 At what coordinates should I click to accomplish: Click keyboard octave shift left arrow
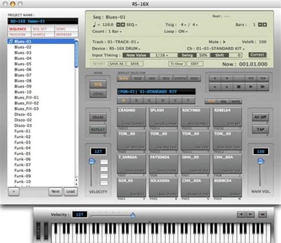tap(241, 215)
